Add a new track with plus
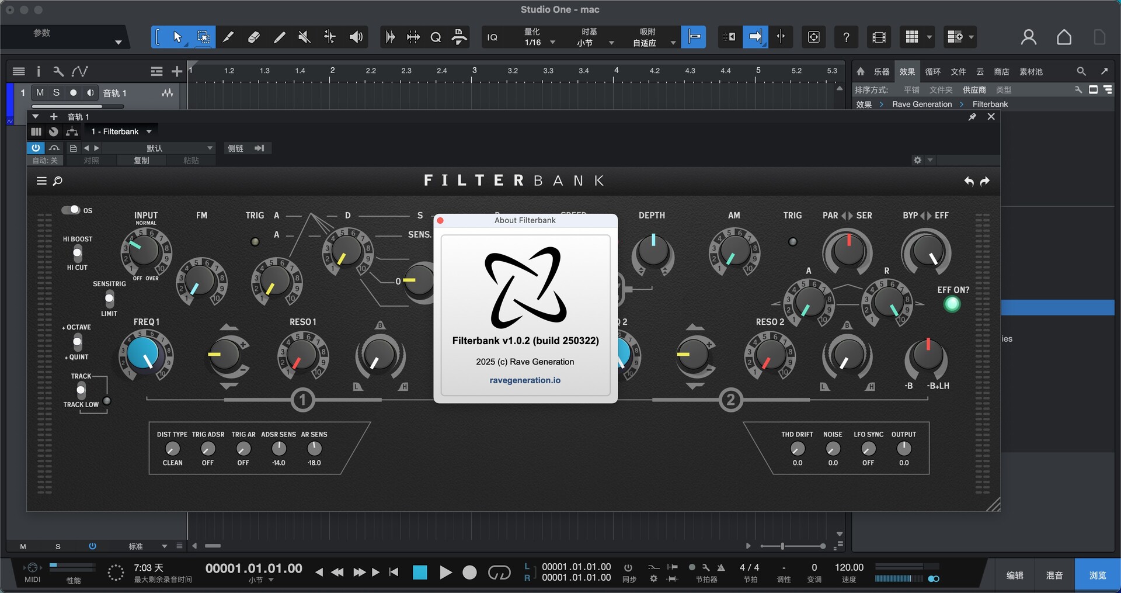1121x593 pixels. click(177, 71)
